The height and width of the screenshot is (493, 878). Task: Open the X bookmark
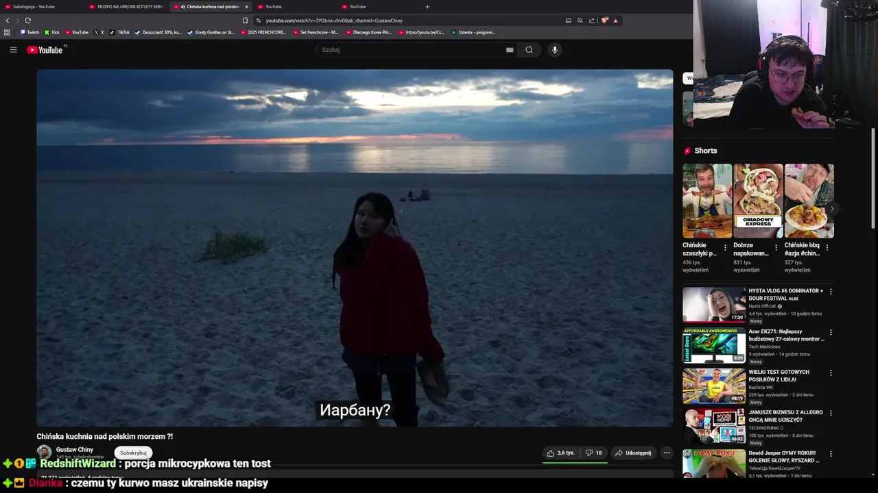coord(99,32)
